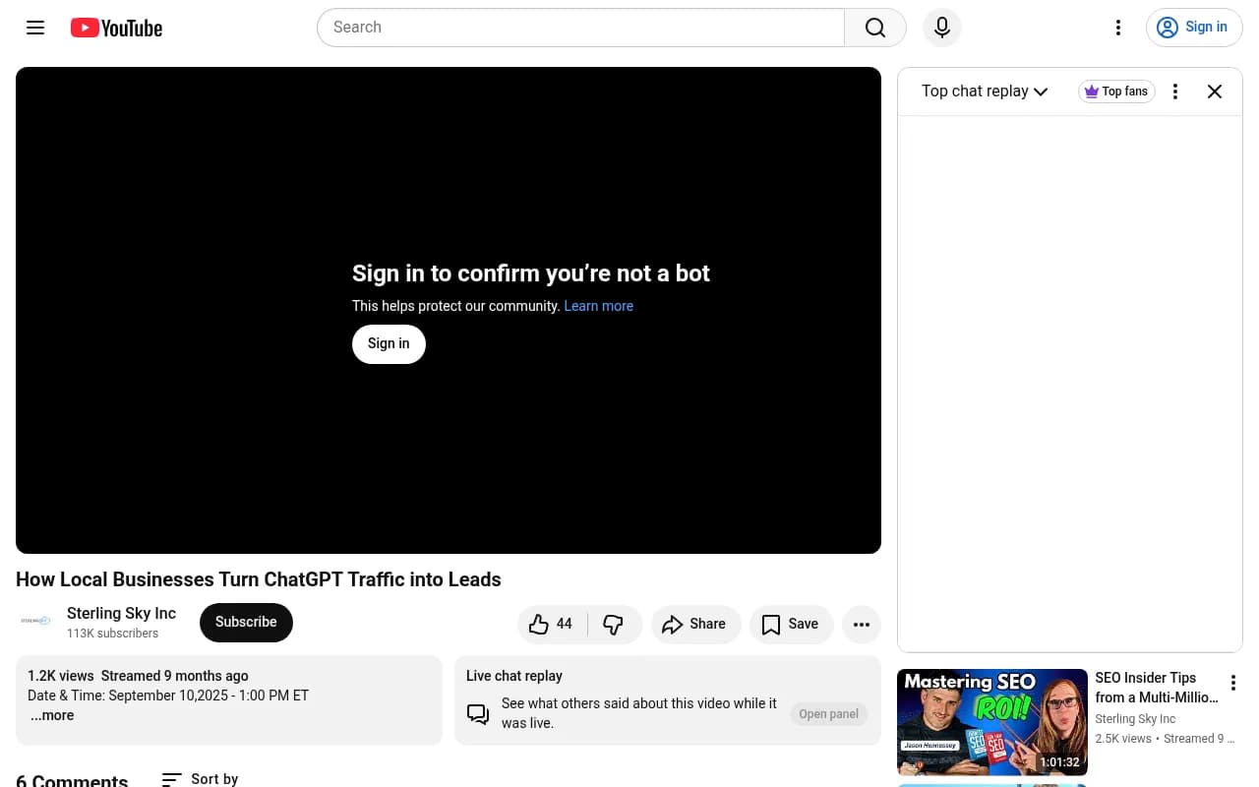Like the video with thumbs up
The width and height of the screenshot is (1259, 787).
552,625
